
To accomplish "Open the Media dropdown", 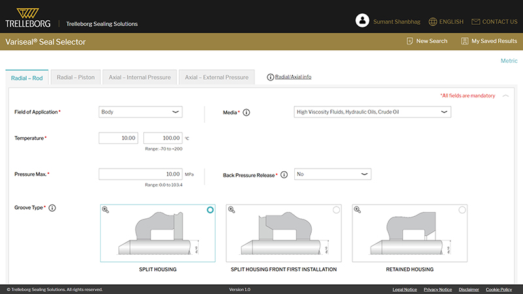I will click(372, 112).
